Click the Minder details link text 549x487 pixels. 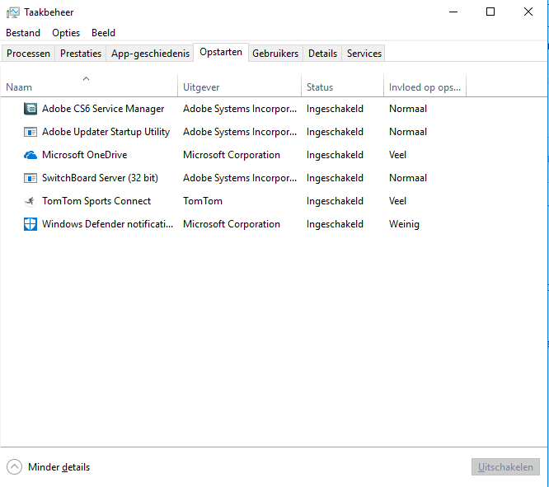pos(59,467)
